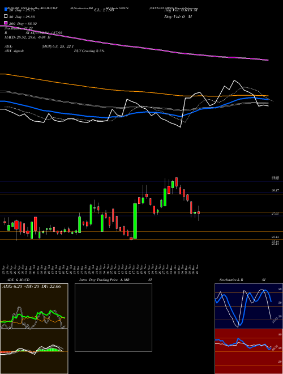Open the MACD histogram chart thumbnail
The height and width of the screenshot is (374, 283).
[34, 351]
